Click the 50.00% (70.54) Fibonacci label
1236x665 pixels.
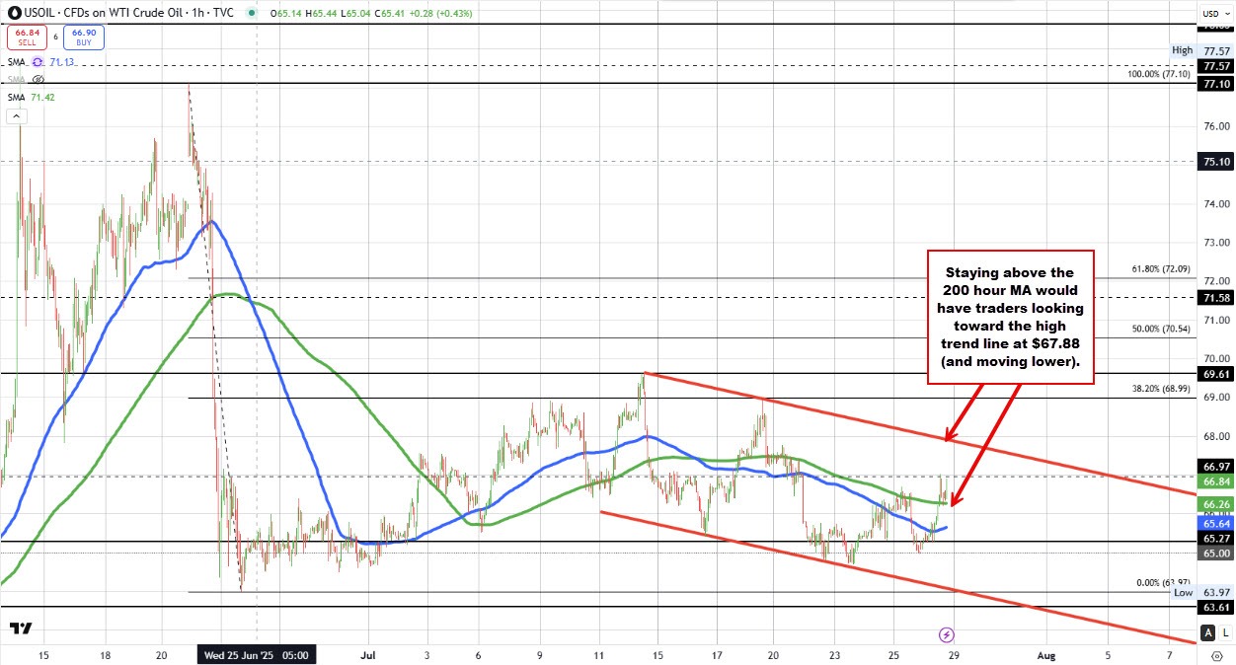(x=1161, y=328)
